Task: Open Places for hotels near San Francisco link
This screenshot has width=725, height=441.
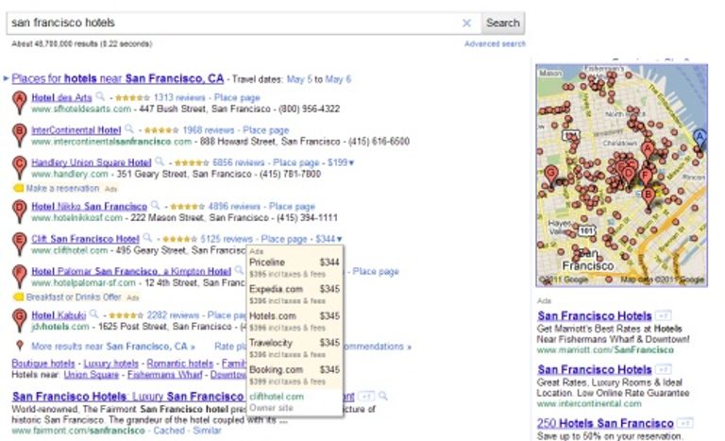Action: point(117,78)
